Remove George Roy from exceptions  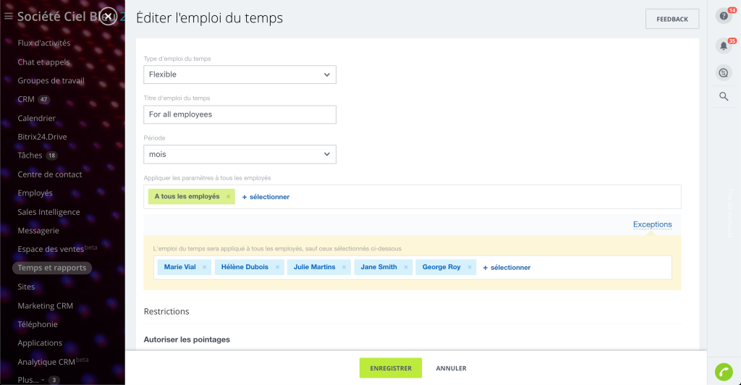click(x=470, y=267)
